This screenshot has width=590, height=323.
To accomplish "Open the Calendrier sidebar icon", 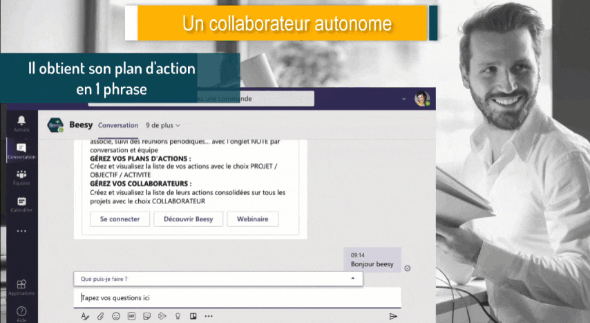I will (x=21, y=201).
